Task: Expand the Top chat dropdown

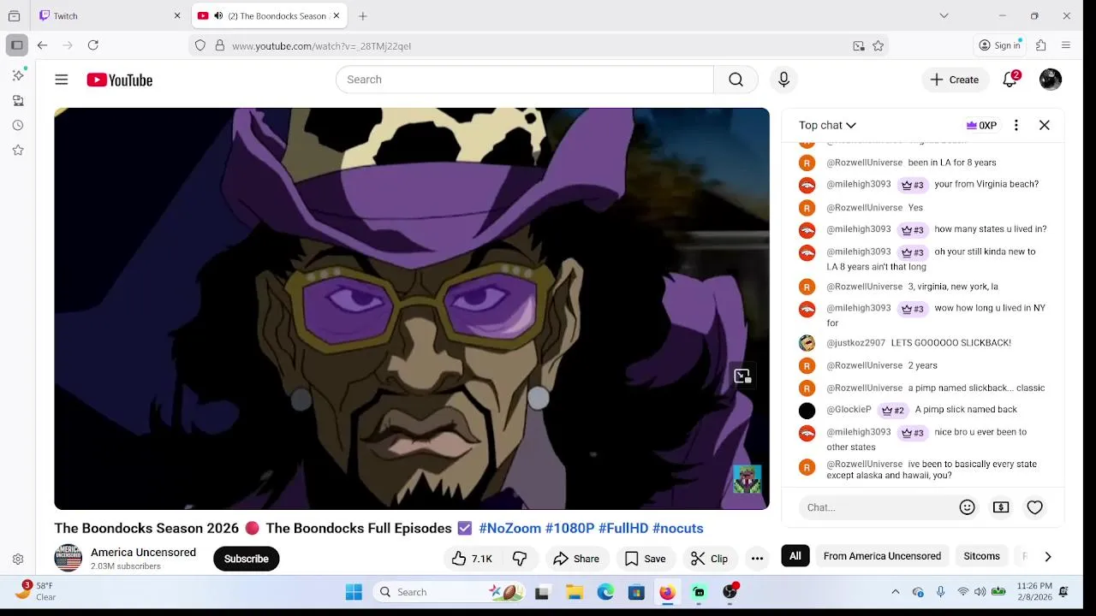Action: point(827,125)
